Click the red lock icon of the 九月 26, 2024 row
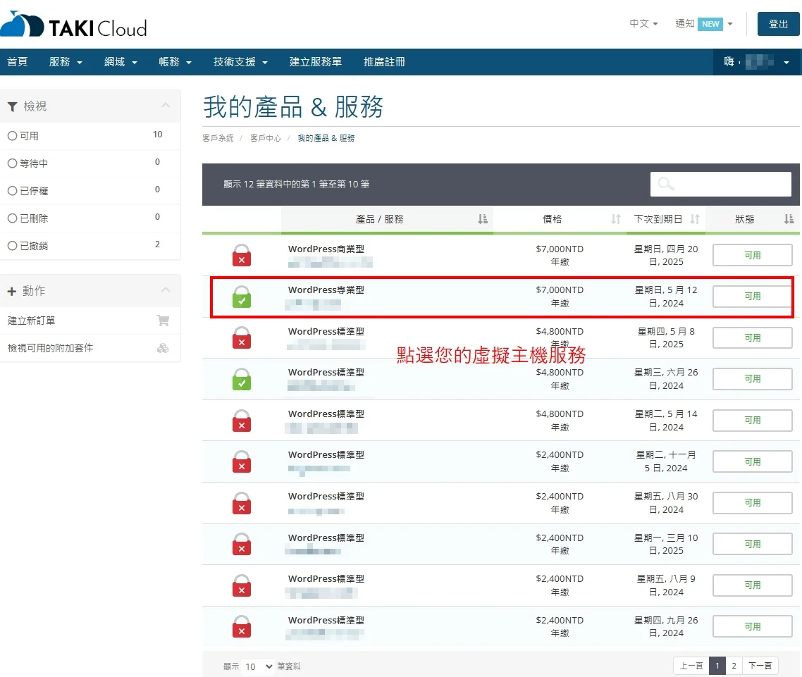 (x=242, y=626)
